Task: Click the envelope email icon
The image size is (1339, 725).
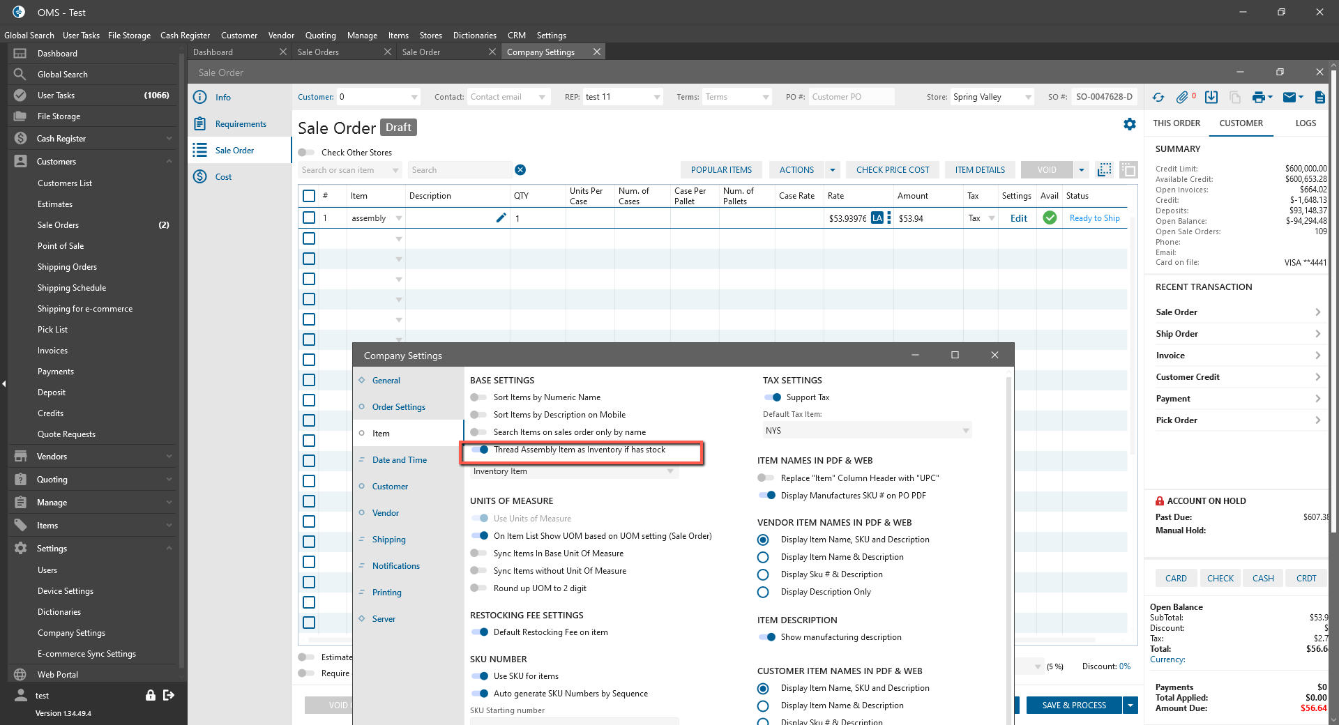Action: click(1289, 98)
